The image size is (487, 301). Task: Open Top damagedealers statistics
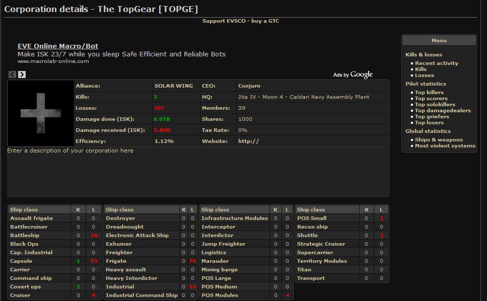[443, 110]
